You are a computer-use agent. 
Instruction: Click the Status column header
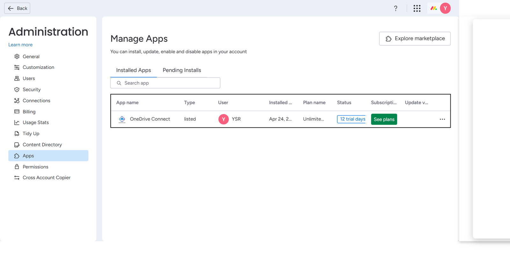pyautogui.click(x=344, y=102)
